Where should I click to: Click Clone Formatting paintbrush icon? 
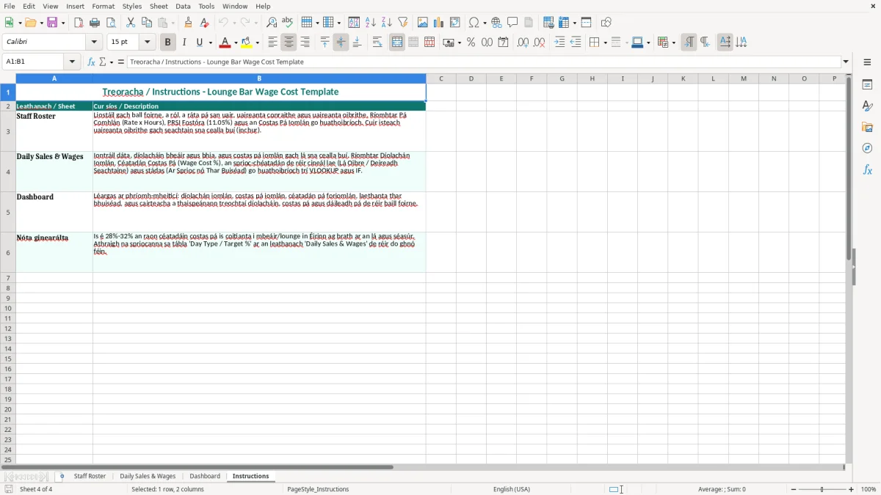coord(188,23)
